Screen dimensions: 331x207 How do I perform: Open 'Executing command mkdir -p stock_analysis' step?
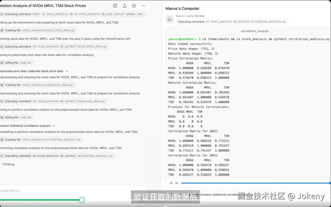[x=73, y=14]
